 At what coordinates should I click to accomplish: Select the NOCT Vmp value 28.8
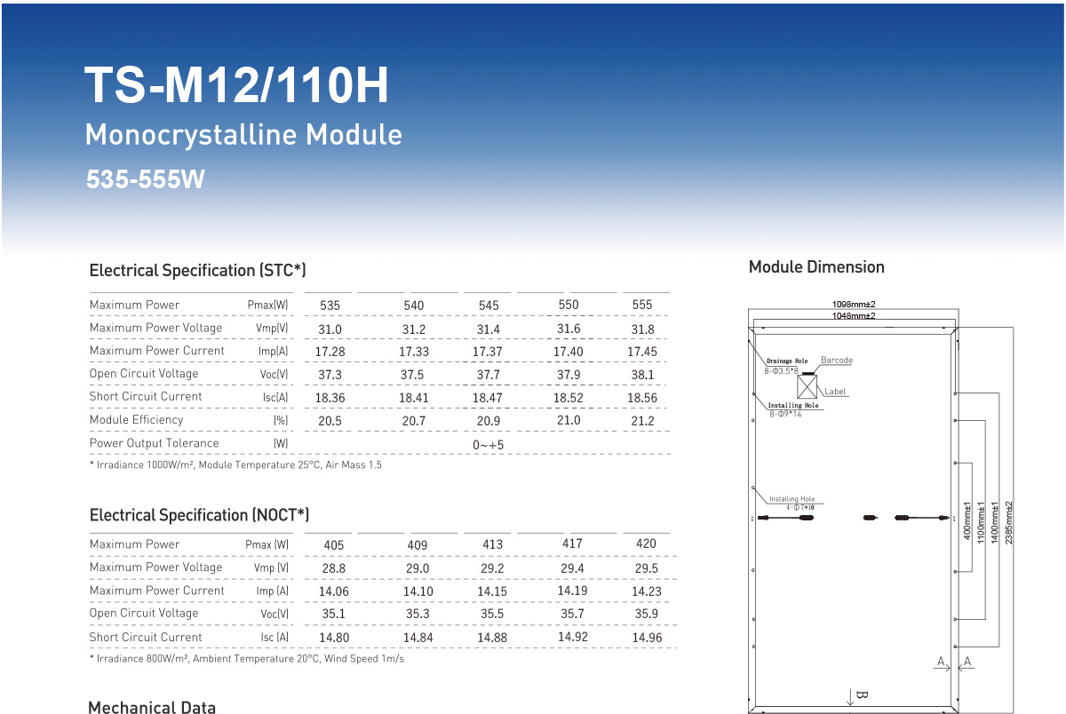(x=334, y=568)
